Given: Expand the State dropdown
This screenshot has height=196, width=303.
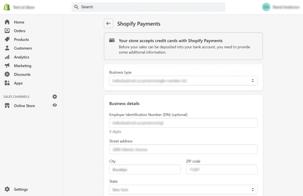Looking at the screenshot, I should (x=183, y=190).
